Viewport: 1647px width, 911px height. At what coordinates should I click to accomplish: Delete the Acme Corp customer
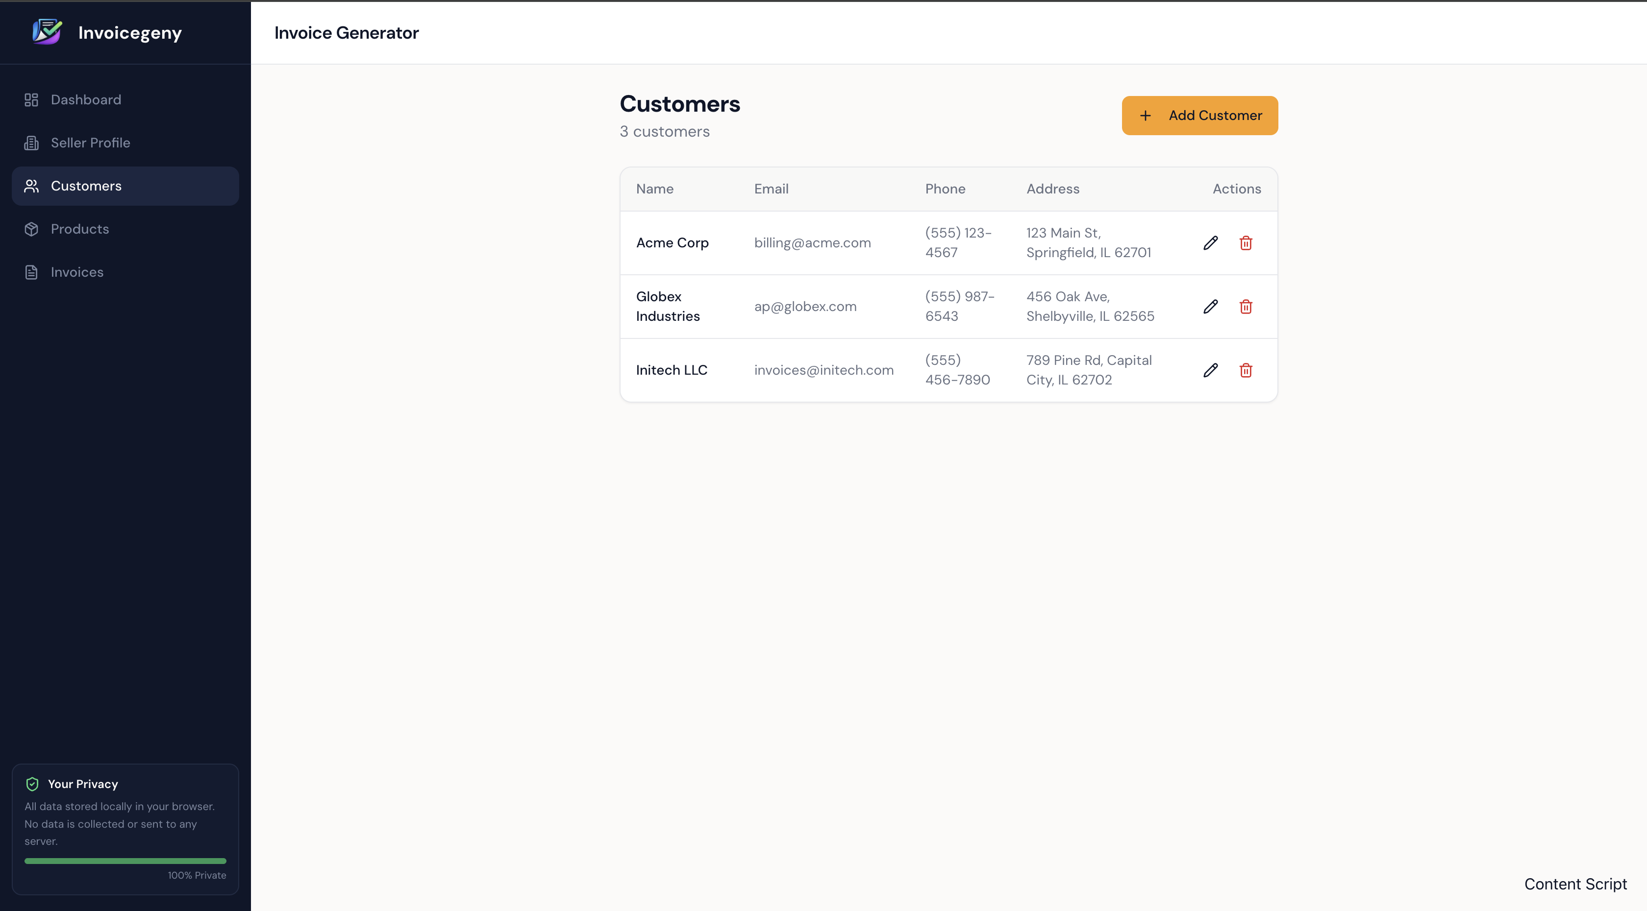click(x=1246, y=243)
